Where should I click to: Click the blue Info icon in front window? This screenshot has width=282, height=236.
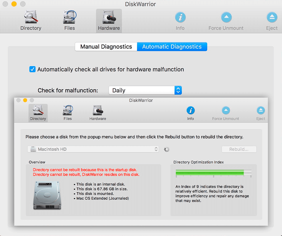tap(190, 110)
